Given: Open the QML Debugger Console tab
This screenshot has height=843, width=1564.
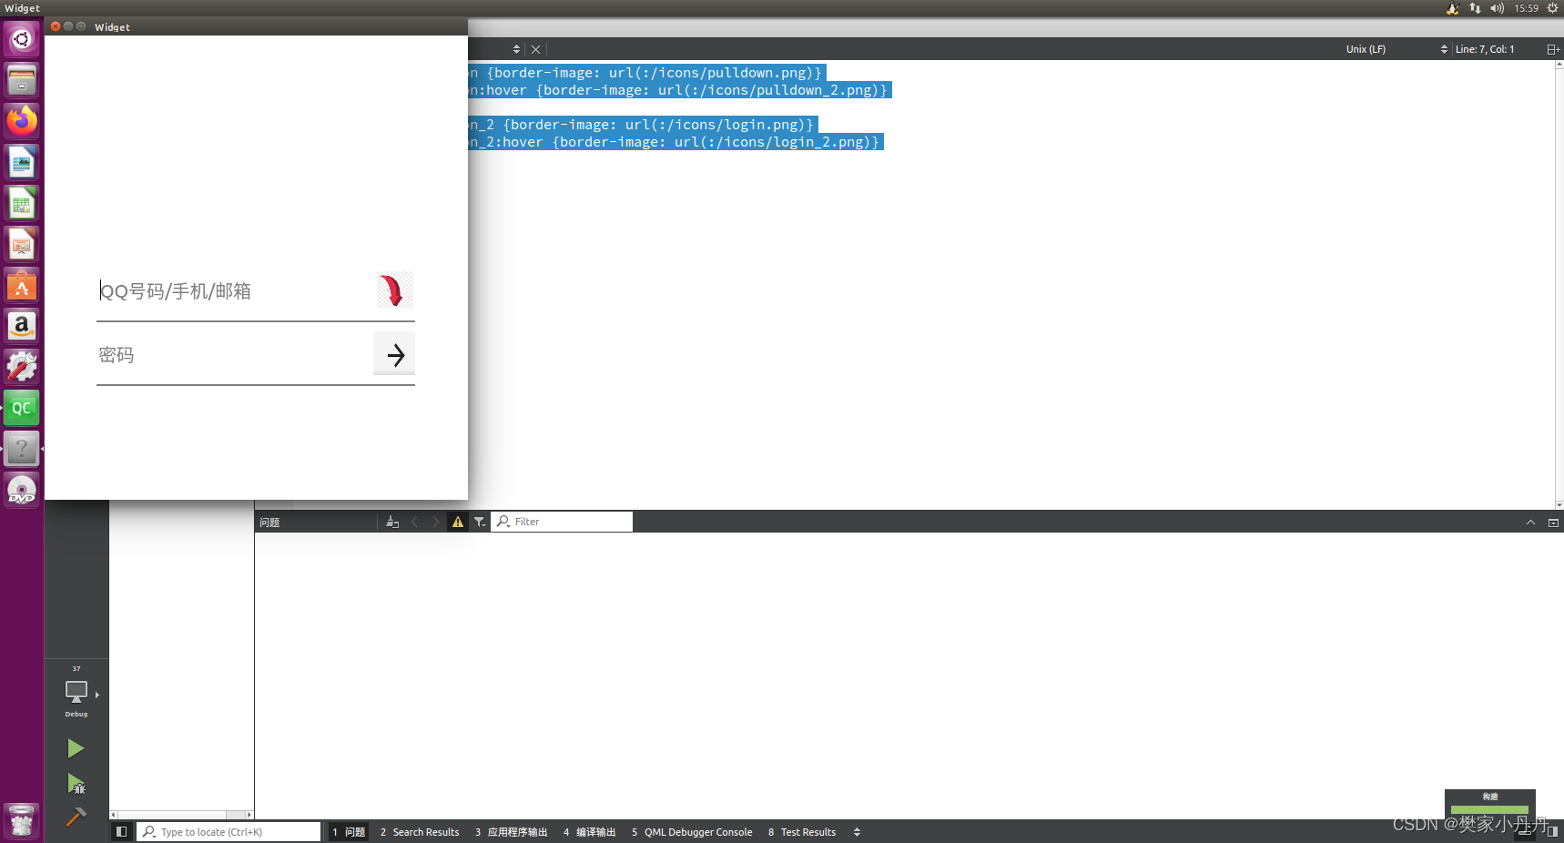Looking at the screenshot, I should tap(692, 831).
